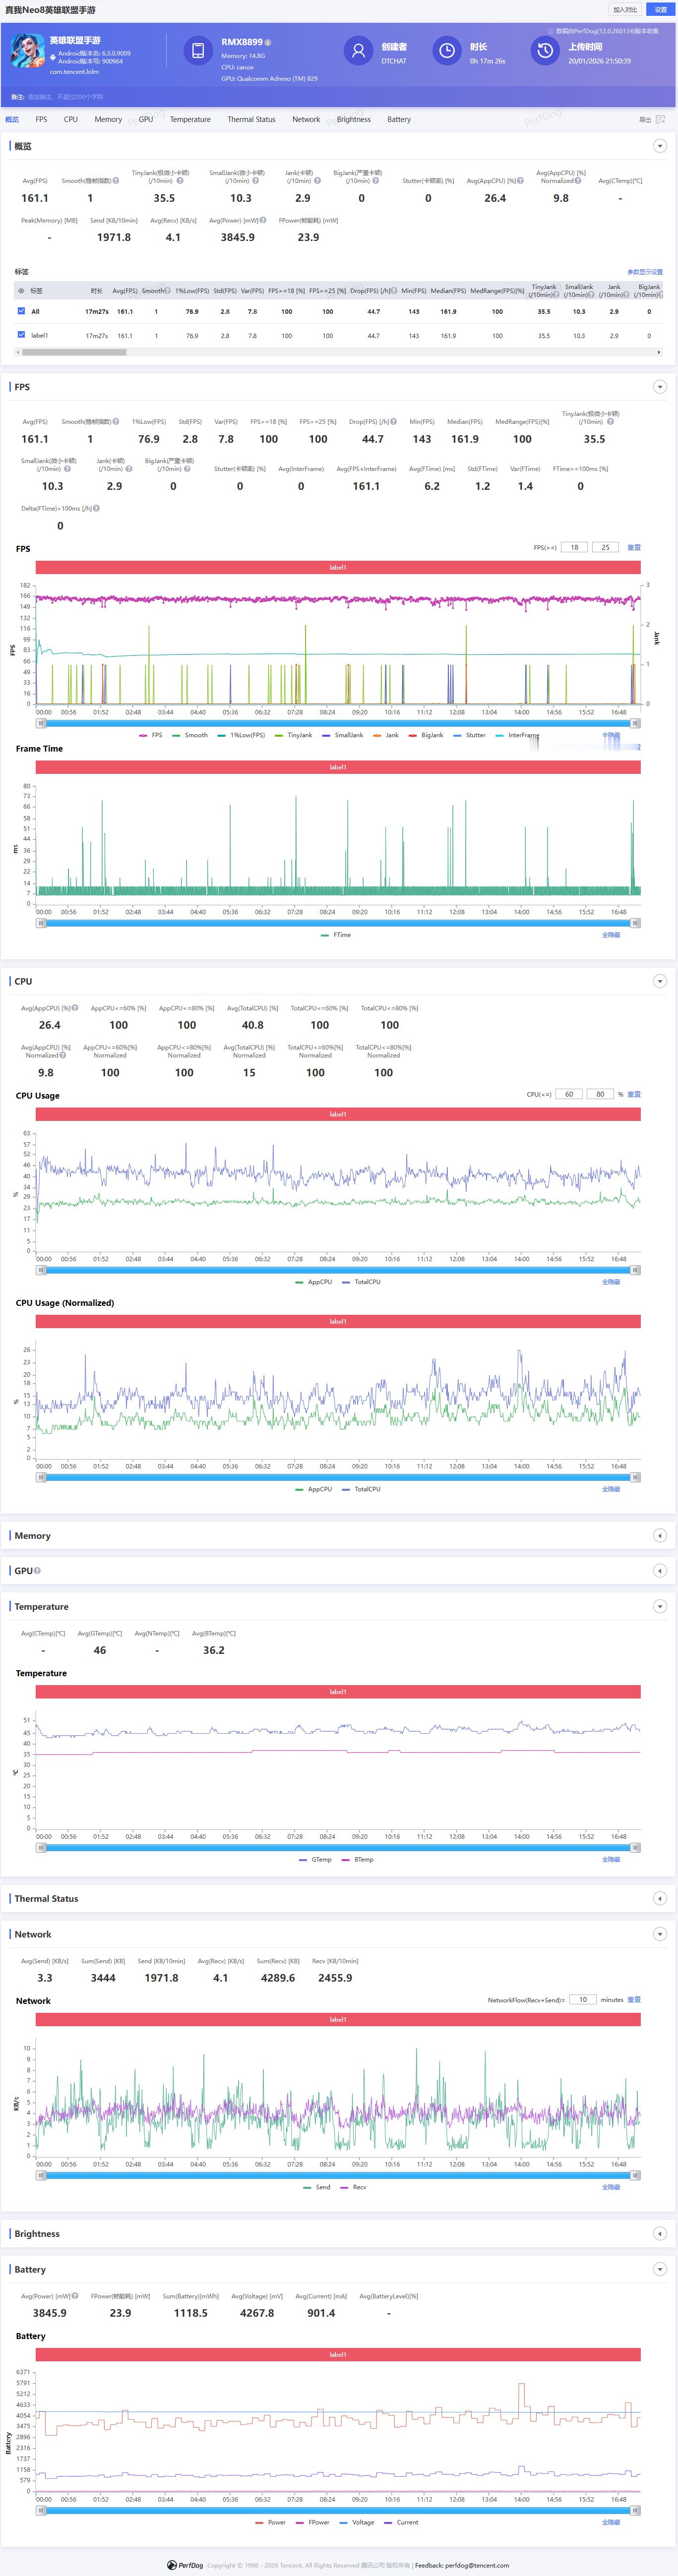Expand the Memory section
This screenshot has width=678, height=2576.
pos(659,1535)
